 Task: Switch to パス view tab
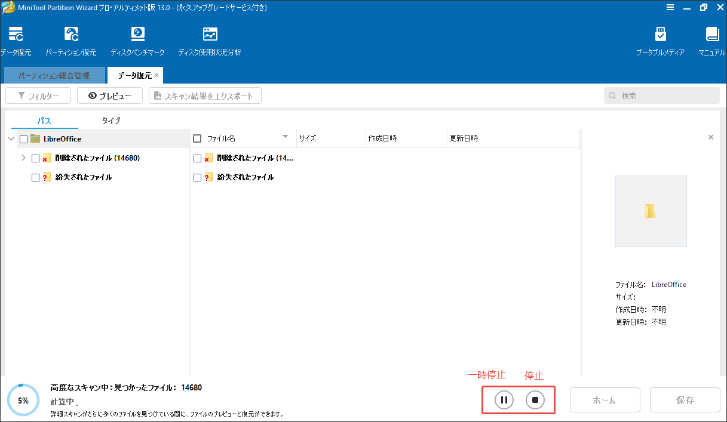tap(45, 121)
